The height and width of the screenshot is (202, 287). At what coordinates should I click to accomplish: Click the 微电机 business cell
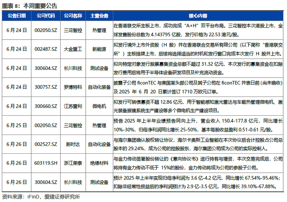99,106
